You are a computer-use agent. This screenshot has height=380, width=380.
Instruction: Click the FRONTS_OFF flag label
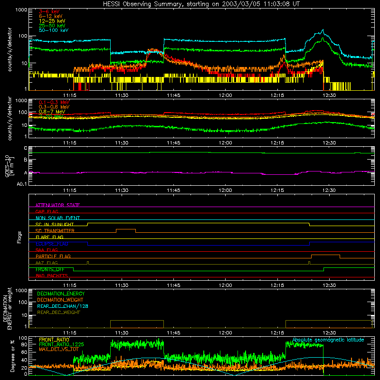tap(50, 269)
